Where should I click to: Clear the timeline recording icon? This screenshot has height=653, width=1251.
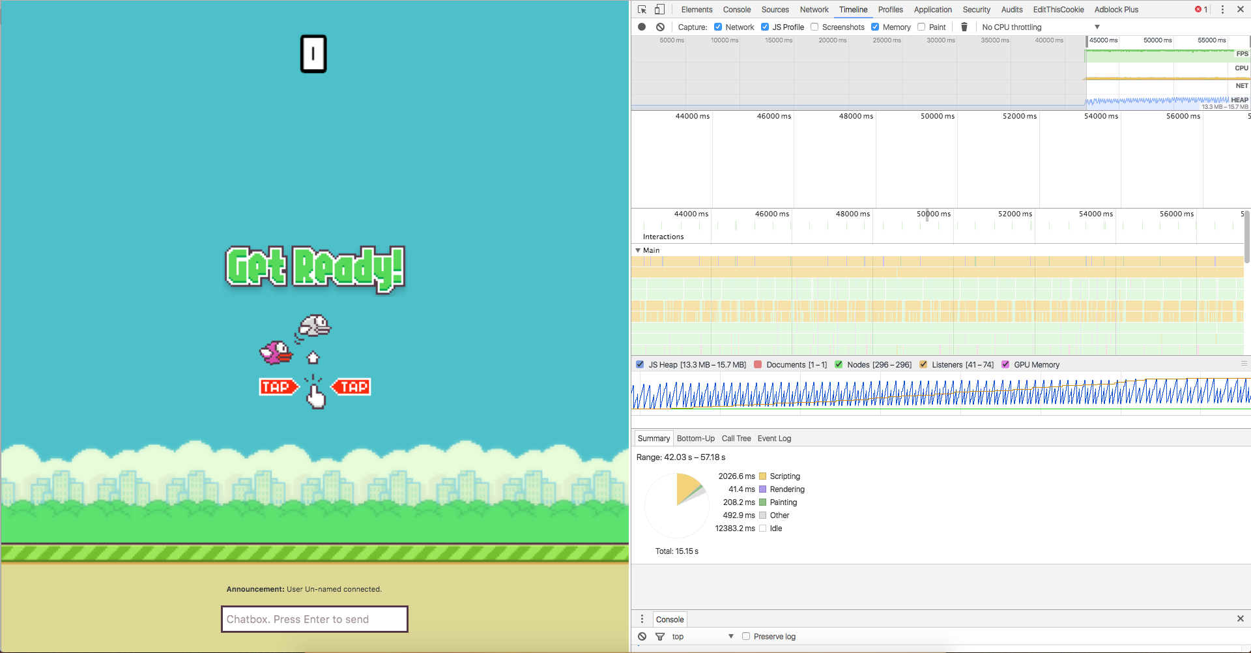(660, 27)
